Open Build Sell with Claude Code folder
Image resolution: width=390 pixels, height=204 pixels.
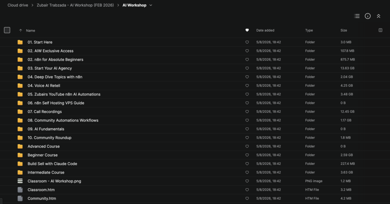[x=52, y=164]
